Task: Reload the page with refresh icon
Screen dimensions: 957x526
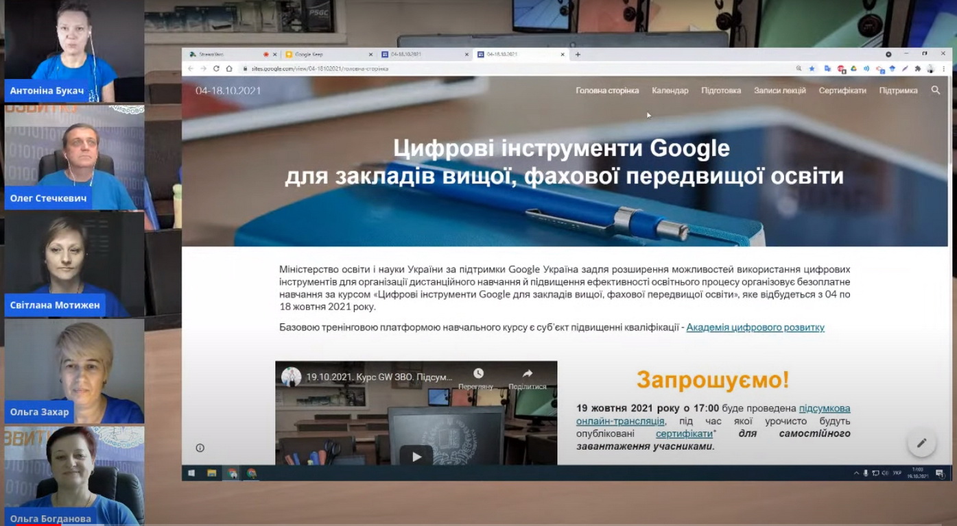Action: click(x=216, y=68)
